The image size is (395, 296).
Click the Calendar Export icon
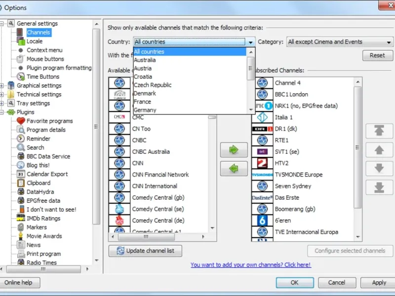coord(21,174)
